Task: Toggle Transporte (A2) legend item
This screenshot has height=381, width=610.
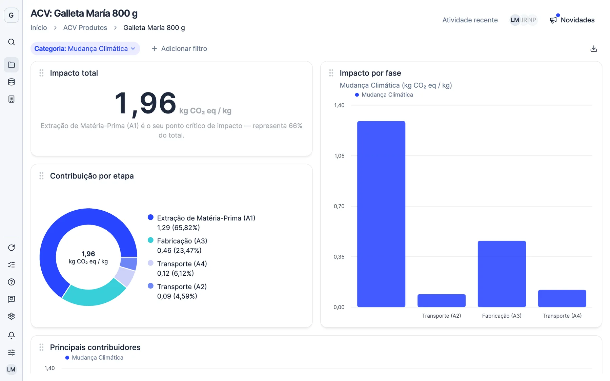Action: click(x=177, y=291)
